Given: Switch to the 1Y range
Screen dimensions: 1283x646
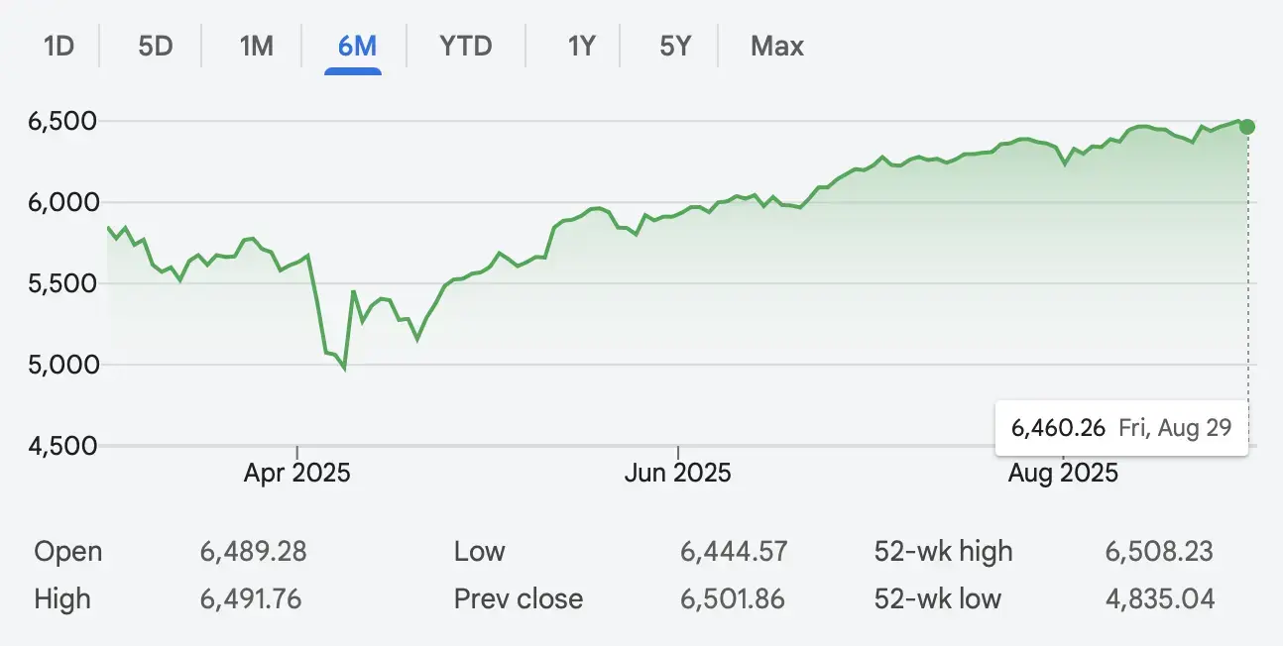Looking at the screenshot, I should pos(581,47).
